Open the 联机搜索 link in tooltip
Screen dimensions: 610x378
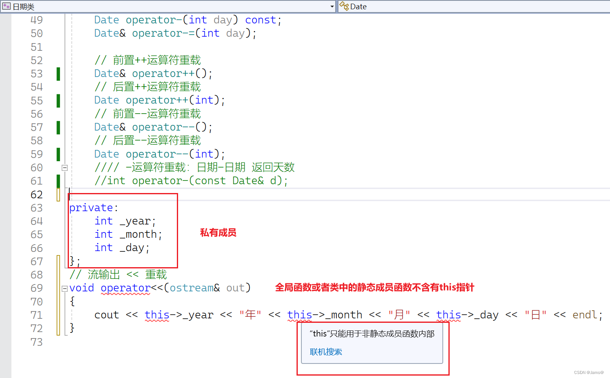pos(326,352)
